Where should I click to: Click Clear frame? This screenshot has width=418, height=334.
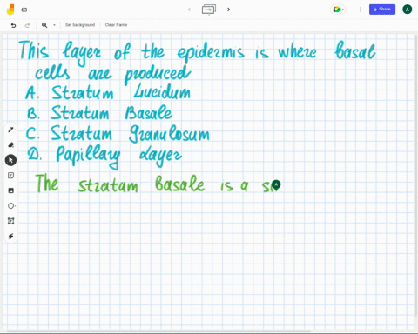coord(116,25)
